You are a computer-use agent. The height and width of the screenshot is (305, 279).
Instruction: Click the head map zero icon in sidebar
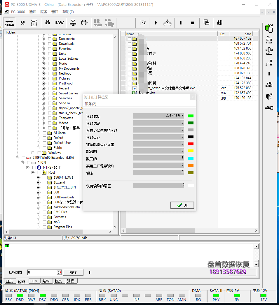pyautogui.click(x=269, y=51)
